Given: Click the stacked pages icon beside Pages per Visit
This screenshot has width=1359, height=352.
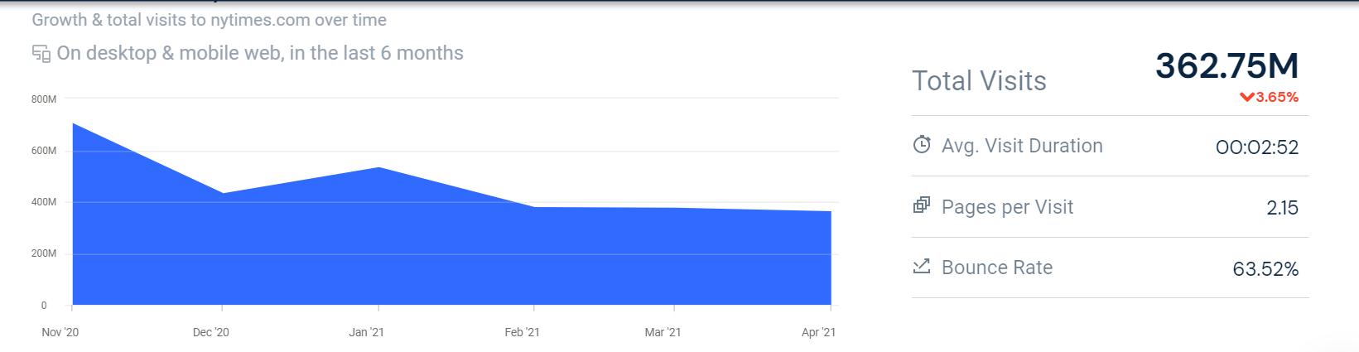Looking at the screenshot, I should pyautogui.click(x=922, y=205).
